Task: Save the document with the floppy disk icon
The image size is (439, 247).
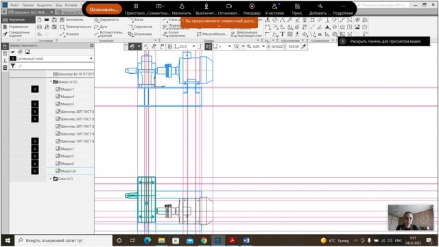Action: [54, 20]
